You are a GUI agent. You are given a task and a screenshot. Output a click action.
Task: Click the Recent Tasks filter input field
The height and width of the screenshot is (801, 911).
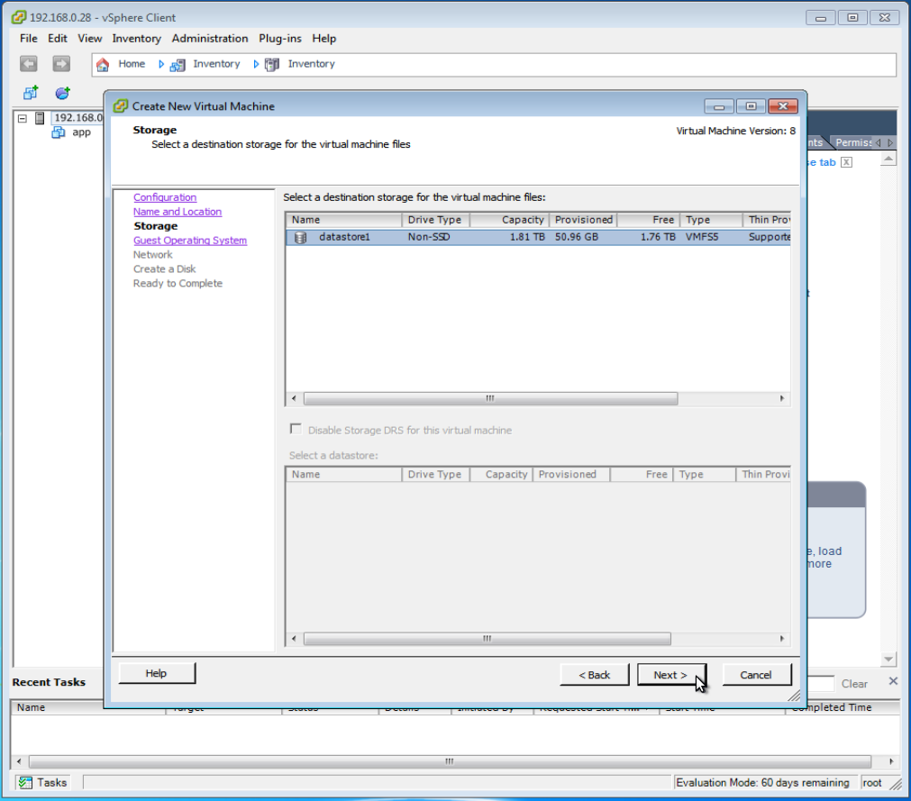point(821,684)
